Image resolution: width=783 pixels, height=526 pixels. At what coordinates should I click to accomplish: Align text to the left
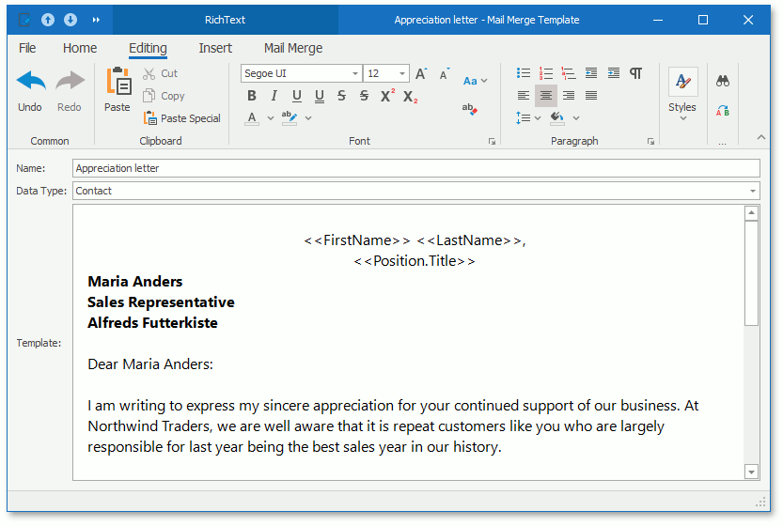click(x=524, y=95)
